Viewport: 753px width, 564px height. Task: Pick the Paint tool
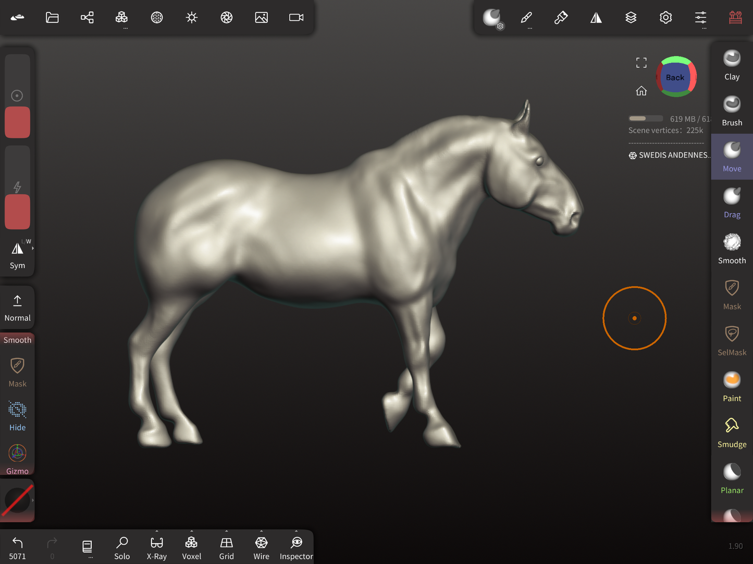[x=732, y=387]
